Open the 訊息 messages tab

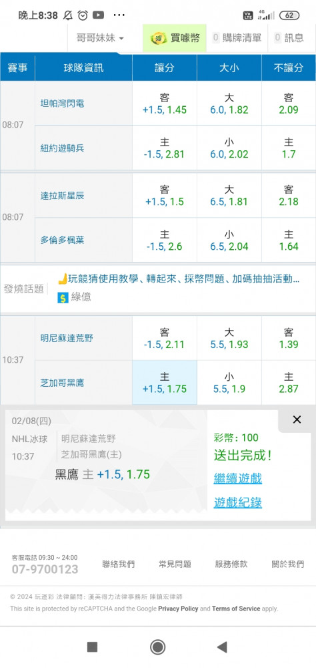pos(289,38)
